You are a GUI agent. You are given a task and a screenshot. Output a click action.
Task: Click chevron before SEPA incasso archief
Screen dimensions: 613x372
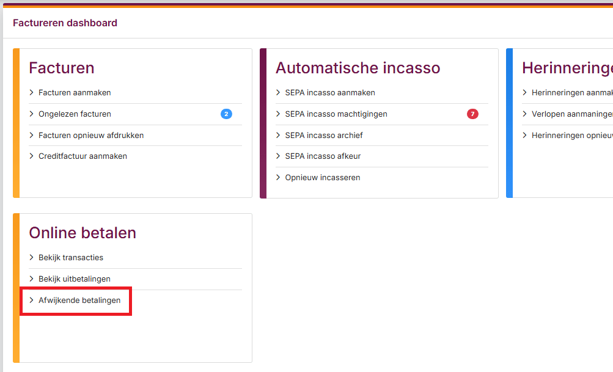point(279,135)
